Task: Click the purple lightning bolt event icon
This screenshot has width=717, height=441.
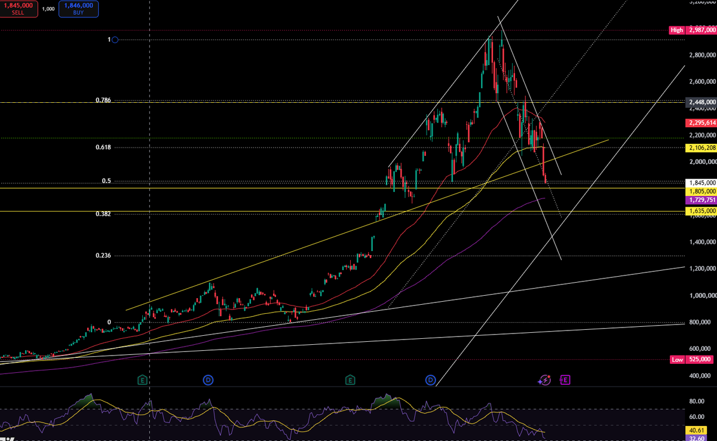Action: 544,379
